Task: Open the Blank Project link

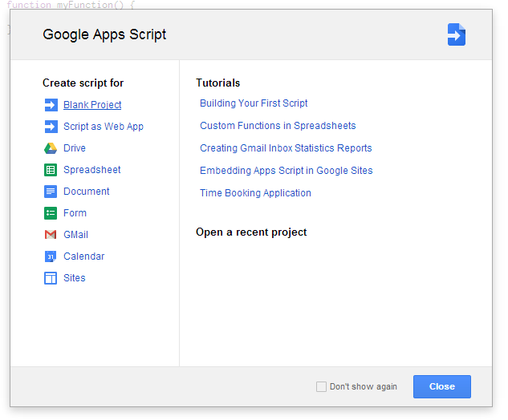Action: tap(92, 105)
